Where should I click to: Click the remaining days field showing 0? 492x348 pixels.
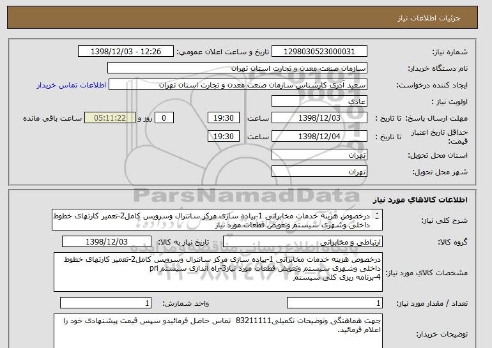164,118
